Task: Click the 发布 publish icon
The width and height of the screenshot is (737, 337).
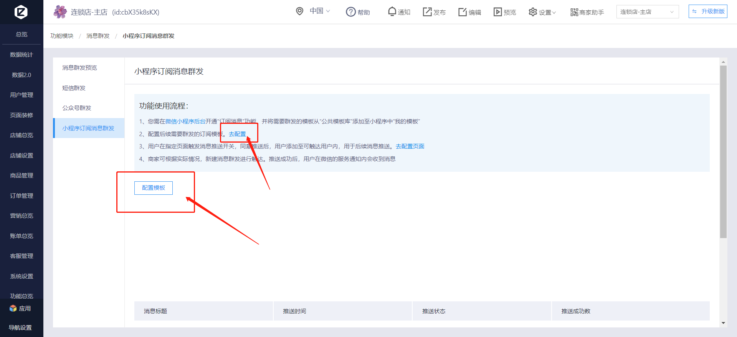Action: [427, 12]
